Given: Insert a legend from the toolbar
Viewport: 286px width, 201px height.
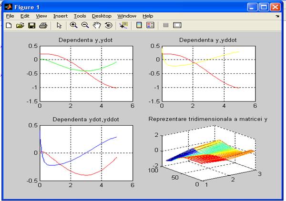Looking at the screenshot, I should [x=150, y=25].
